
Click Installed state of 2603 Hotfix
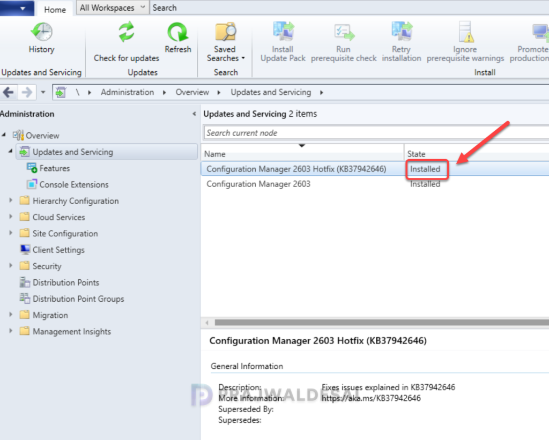coord(425,169)
